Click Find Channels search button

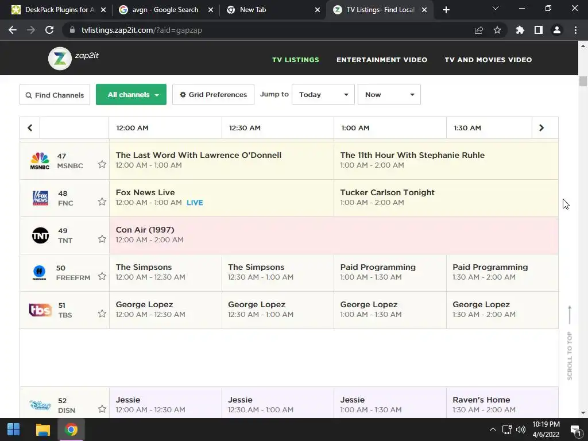[x=55, y=95]
